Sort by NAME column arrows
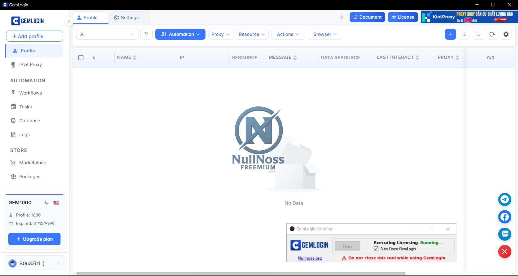Viewport: 518px width, 276px height. click(x=135, y=58)
